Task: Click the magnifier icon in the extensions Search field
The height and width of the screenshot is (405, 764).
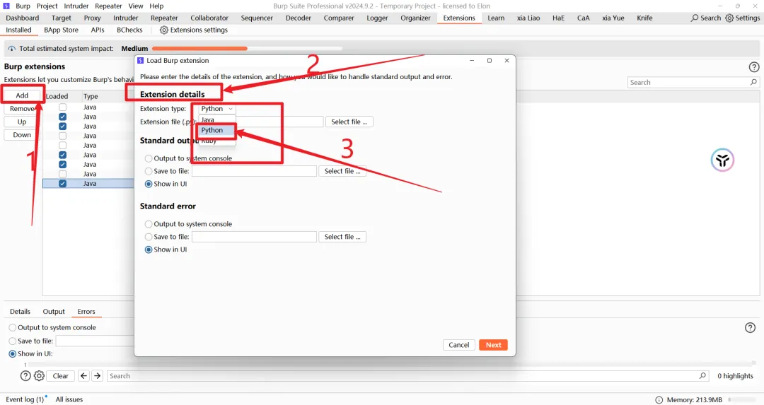Action: coord(753,82)
